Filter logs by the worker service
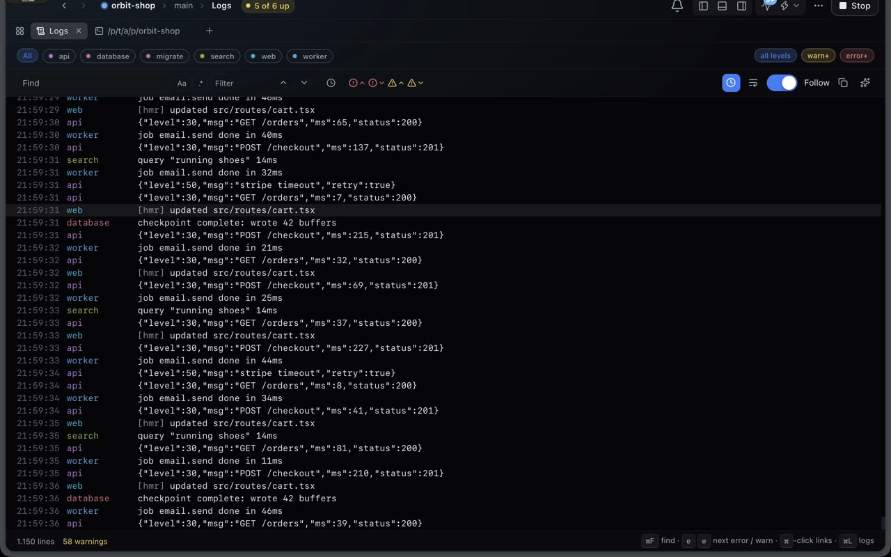The image size is (891, 557). pos(309,56)
